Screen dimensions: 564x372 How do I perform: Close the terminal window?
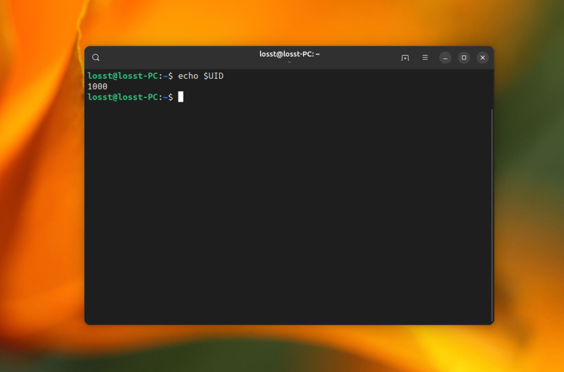(x=482, y=58)
